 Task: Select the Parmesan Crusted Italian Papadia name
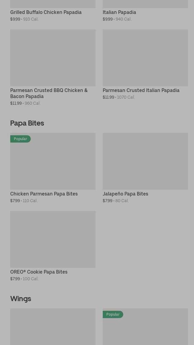[141, 90]
